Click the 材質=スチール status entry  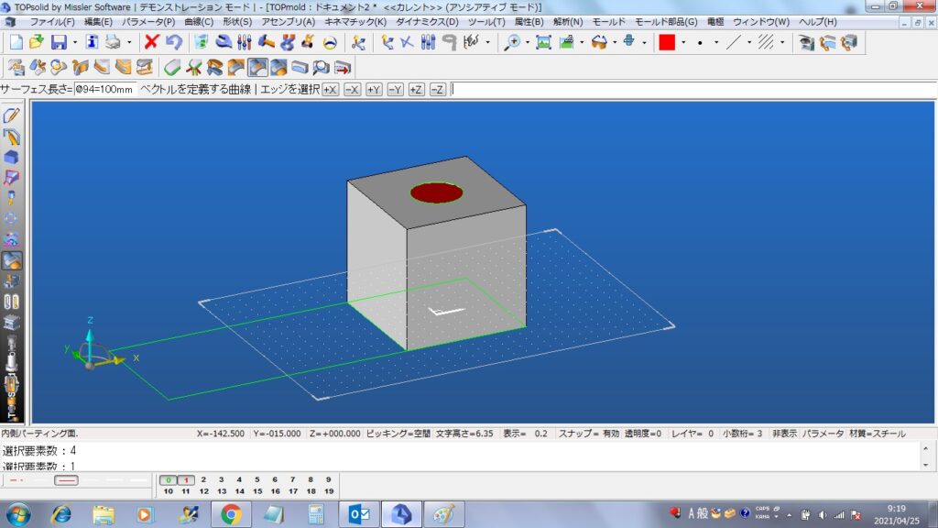point(877,434)
